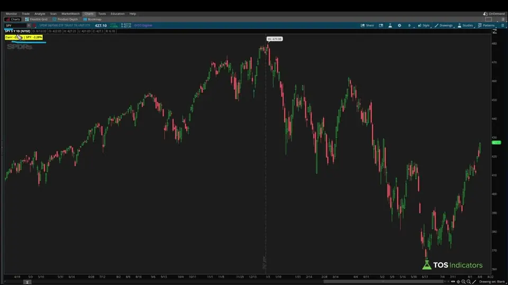
Task: Click the drawing tool pencil icon at bottom
Action: [x=474, y=282]
